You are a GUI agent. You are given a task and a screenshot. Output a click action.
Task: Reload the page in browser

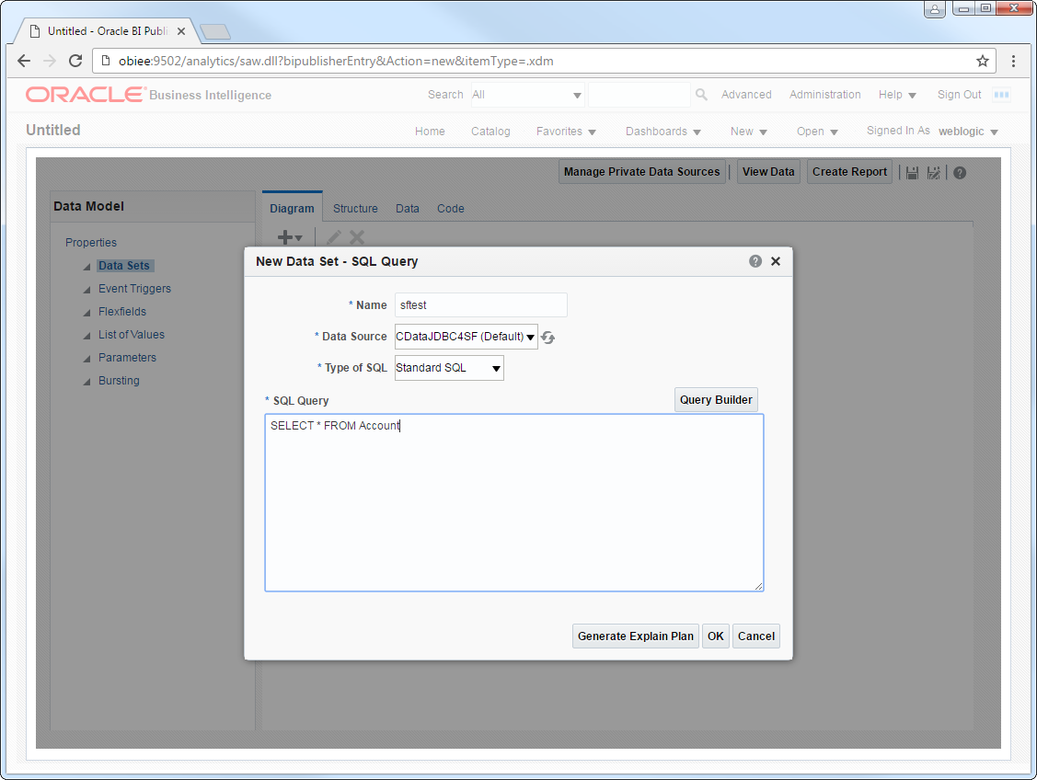tap(75, 61)
